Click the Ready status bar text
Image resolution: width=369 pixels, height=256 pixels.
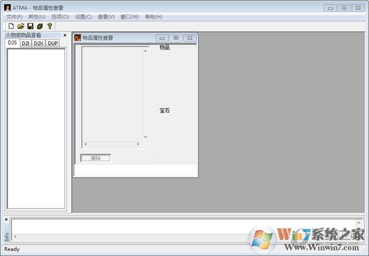tap(12, 249)
